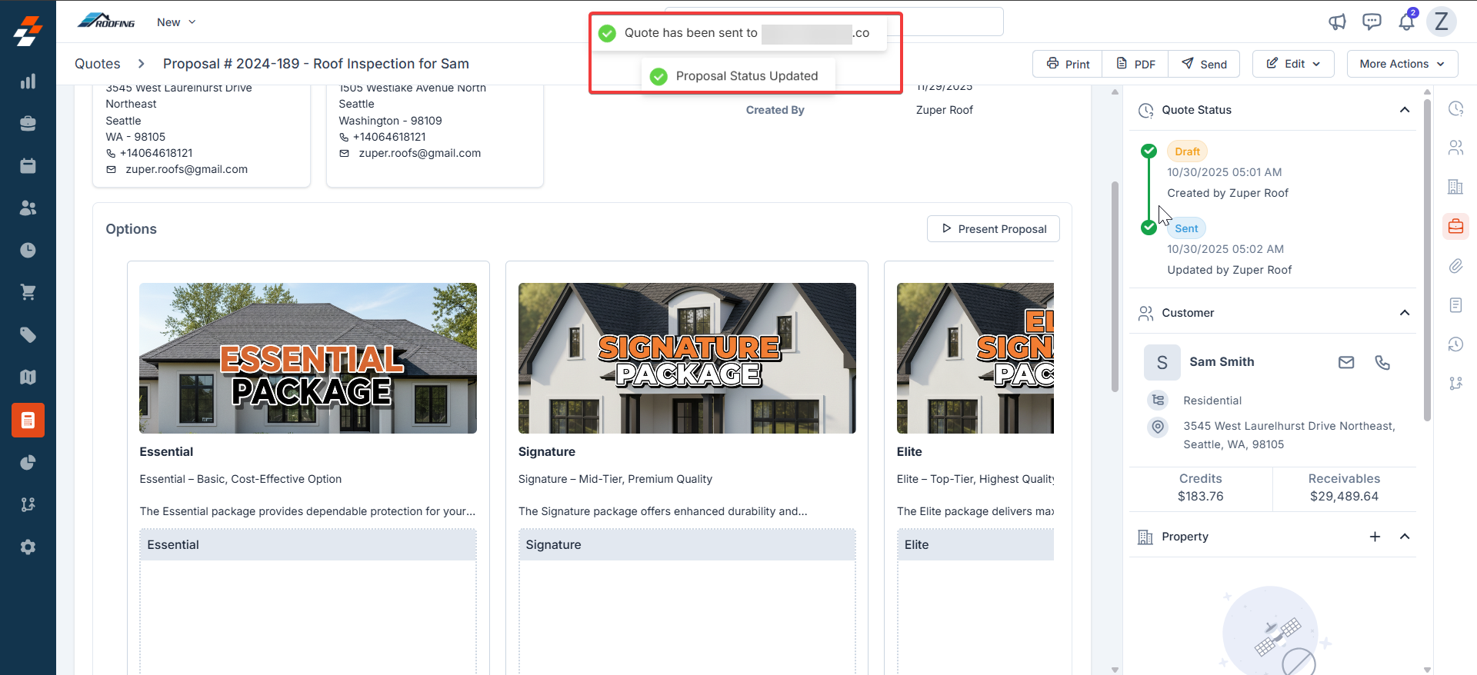This screenshot has width=1477, height=675.
Task: Open the reports pie chart icon in sidebar
Action: tap(28, 463)
